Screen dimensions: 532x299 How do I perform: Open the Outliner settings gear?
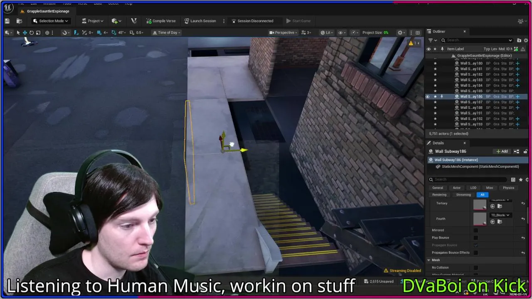(x=527, y=40)
